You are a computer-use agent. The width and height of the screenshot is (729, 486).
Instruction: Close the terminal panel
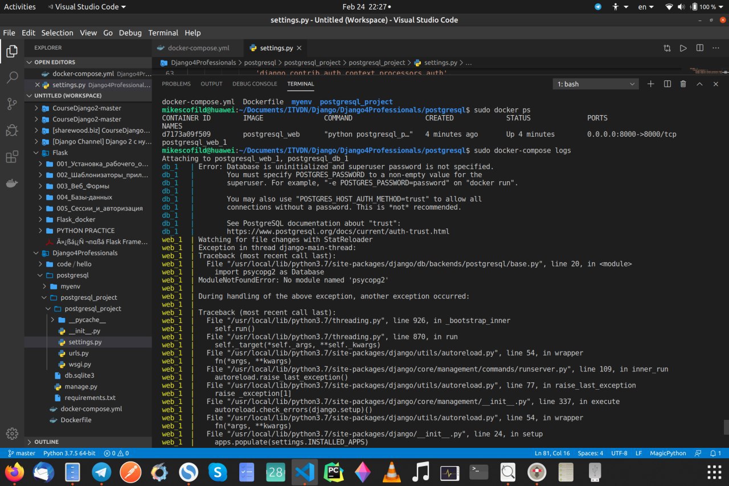[x=716, y=84]
